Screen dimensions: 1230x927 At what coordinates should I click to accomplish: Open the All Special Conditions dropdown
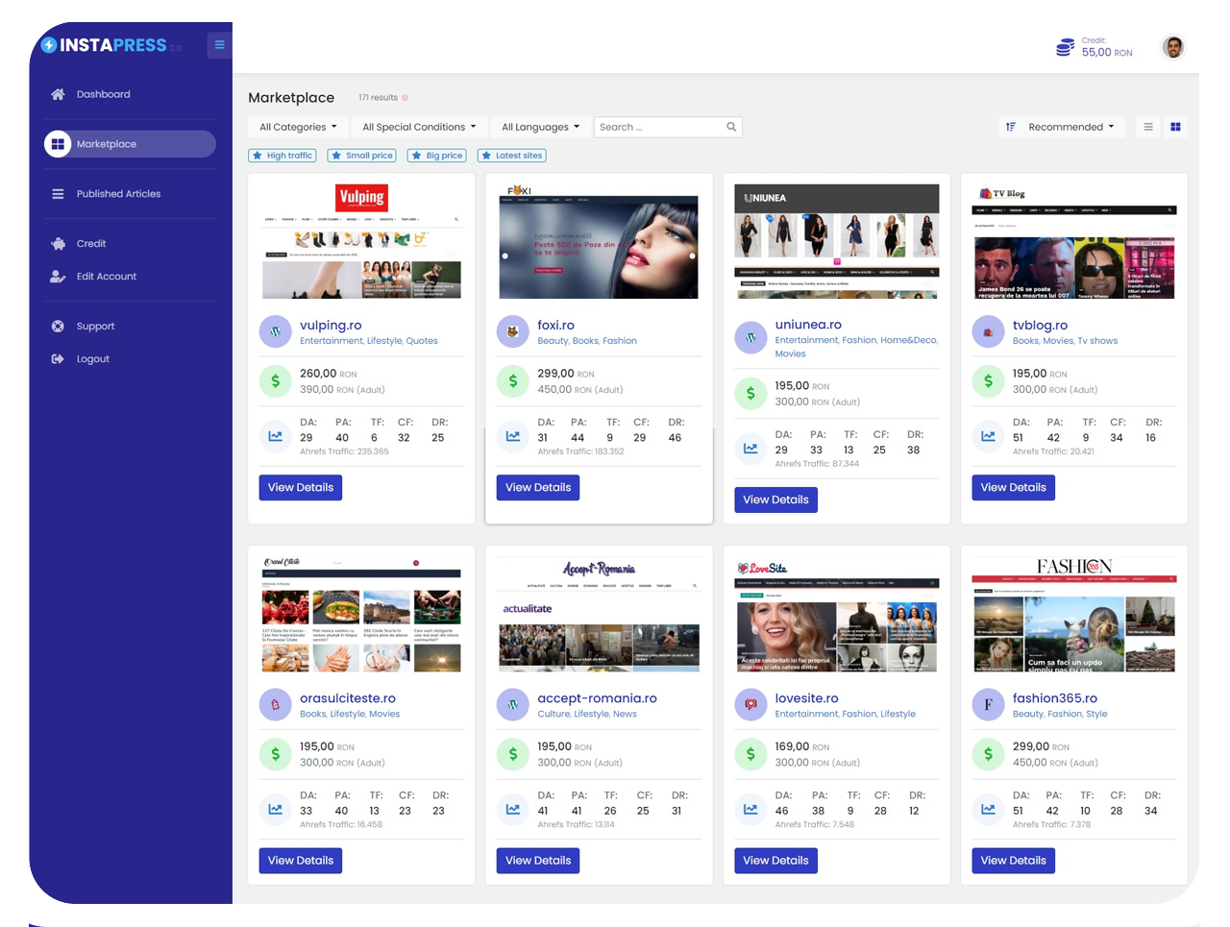(419, 127)
